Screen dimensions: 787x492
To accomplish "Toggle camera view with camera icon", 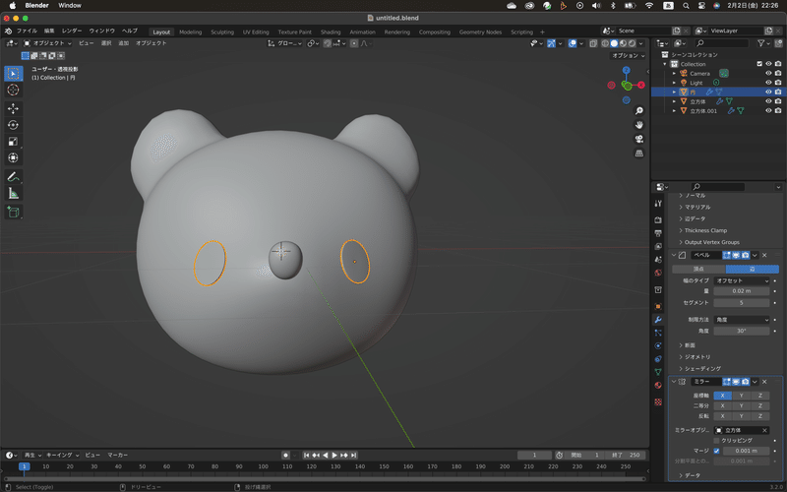I will 638,139.
